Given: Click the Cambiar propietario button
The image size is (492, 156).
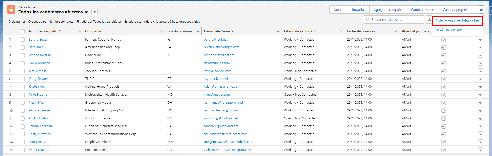Looking at the screenshot, I should (x=457, y=10).
